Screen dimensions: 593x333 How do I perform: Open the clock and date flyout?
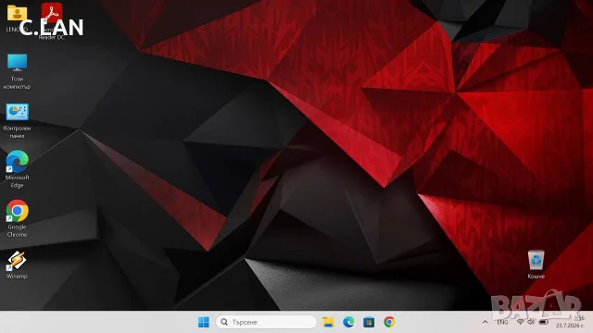coord(570,322)
